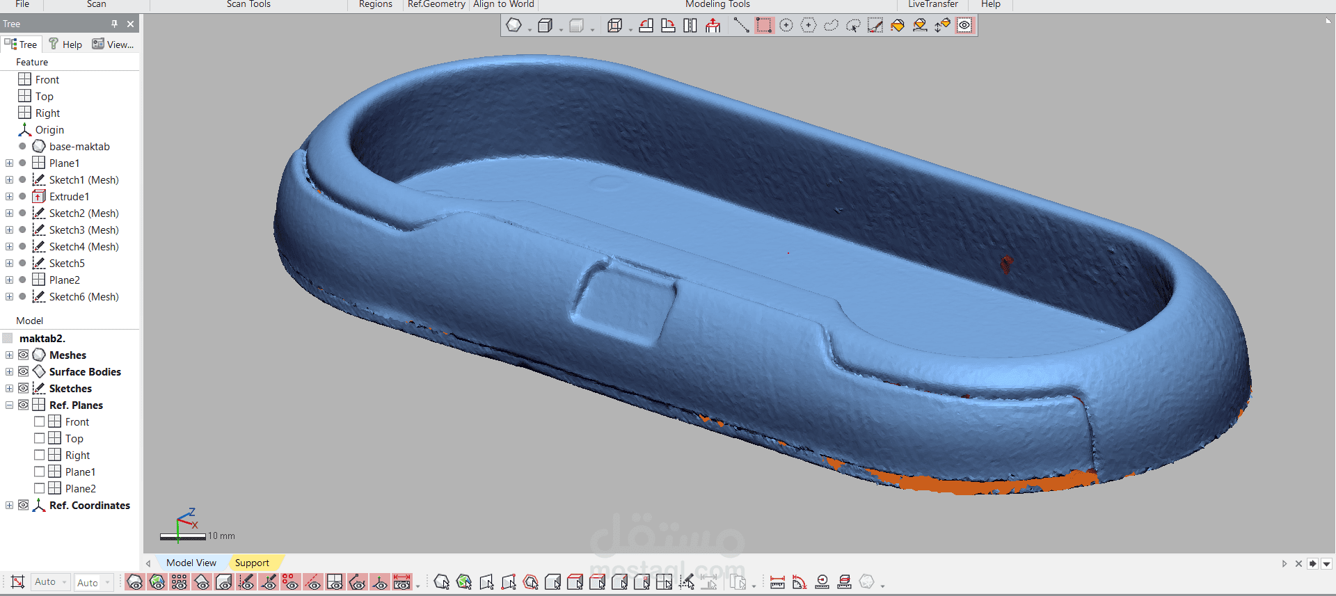Select the base-maktab feature
Viewport: 1336px width, 596px height.
click(79, 146)
